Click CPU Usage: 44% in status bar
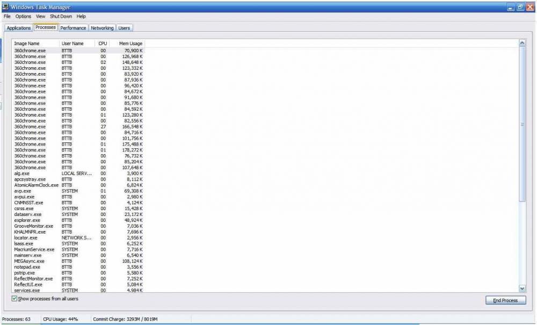 pyautogui.click(x=61, y=319)
